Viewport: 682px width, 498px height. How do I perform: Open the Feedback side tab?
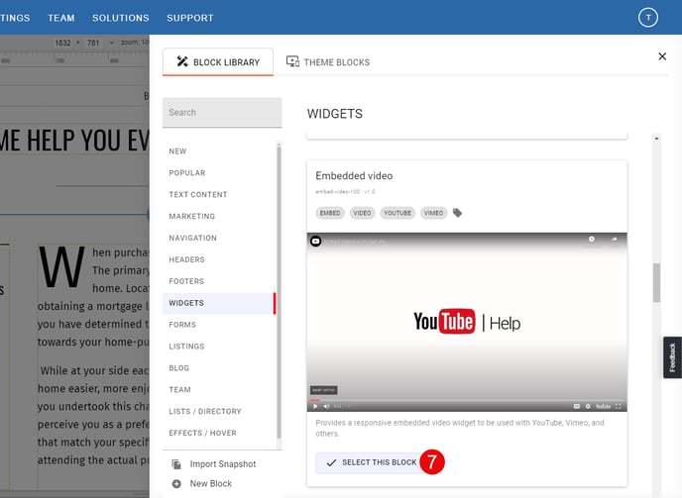click(x=672, y=357)
